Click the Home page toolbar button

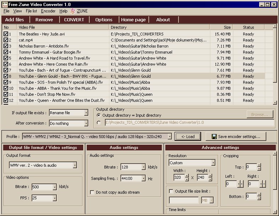[133, 20]
